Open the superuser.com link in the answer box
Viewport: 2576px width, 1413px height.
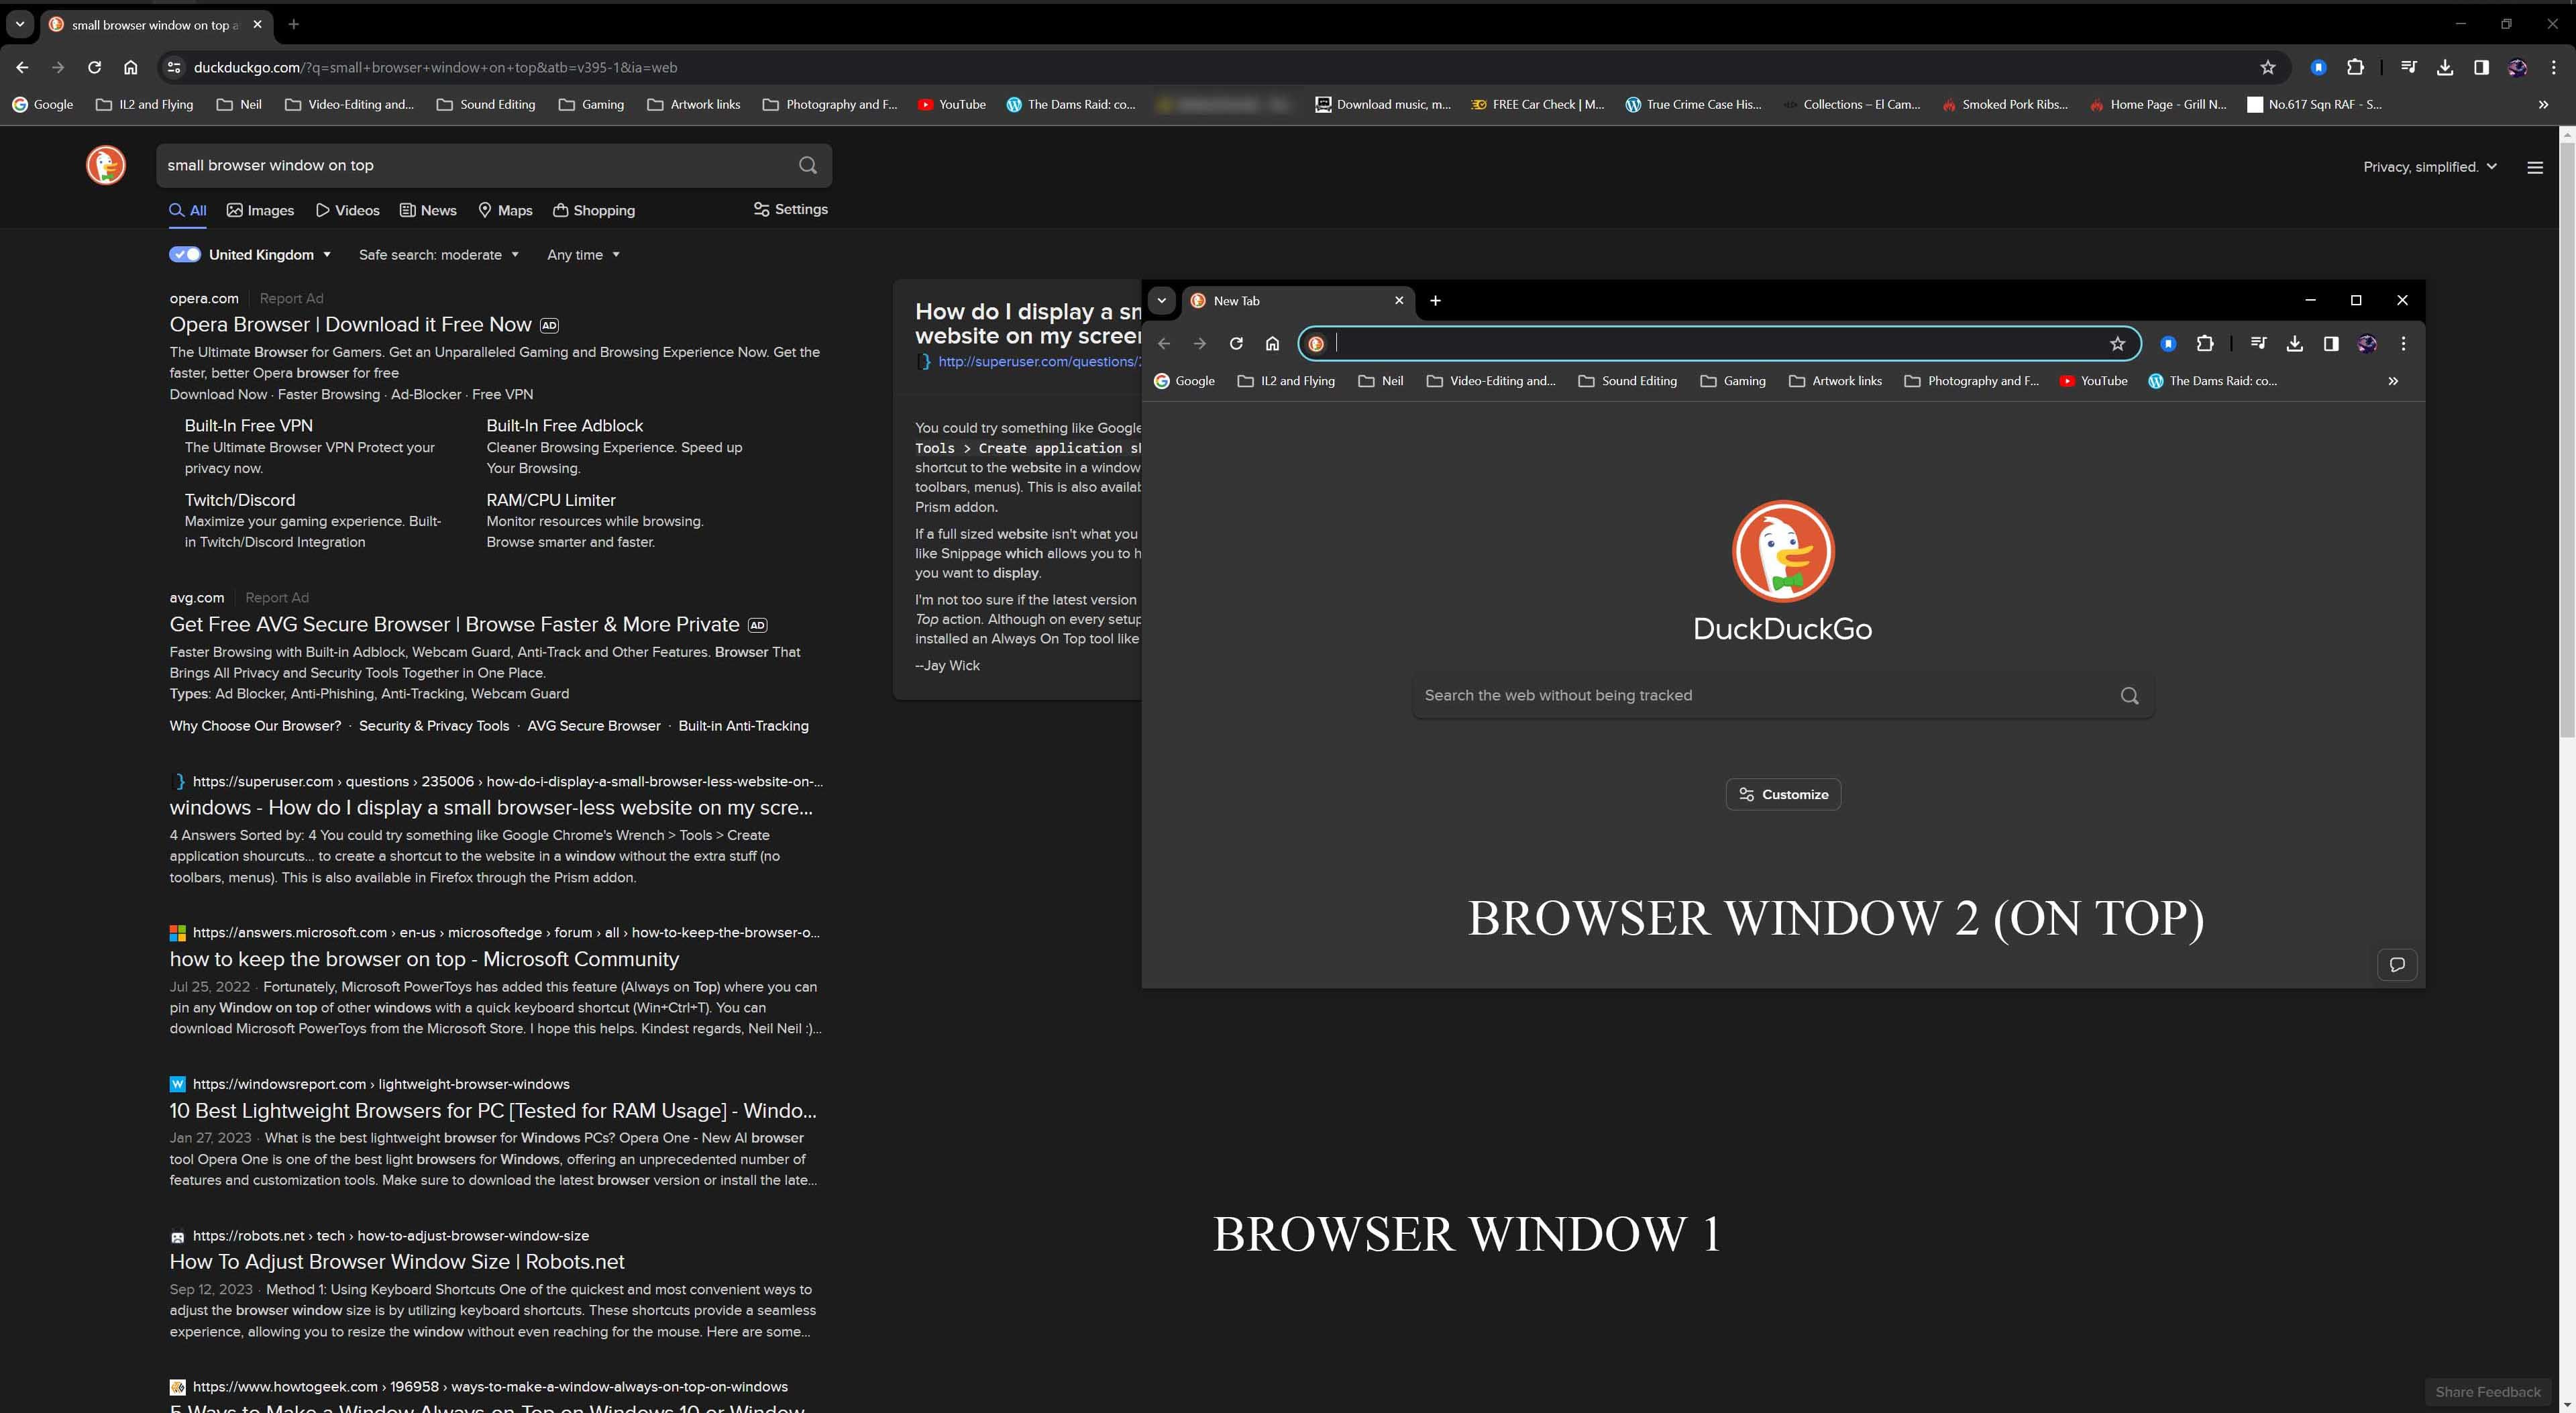pyautogui.click(x=1040, y=361)
